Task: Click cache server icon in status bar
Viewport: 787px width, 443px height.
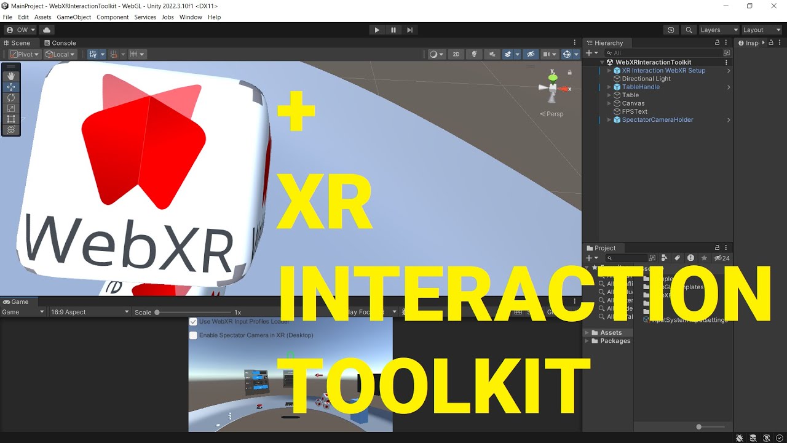Action: pyautogui.click(x=753, y=438)
